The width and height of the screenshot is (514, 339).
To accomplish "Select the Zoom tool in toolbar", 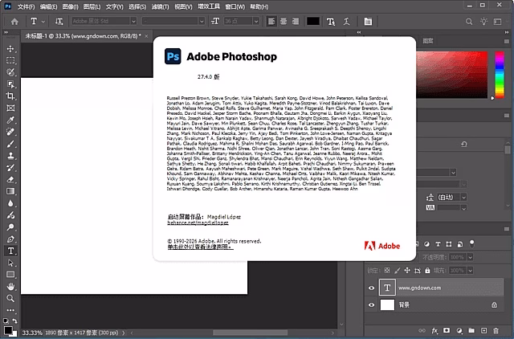I will tap(10, 298).
